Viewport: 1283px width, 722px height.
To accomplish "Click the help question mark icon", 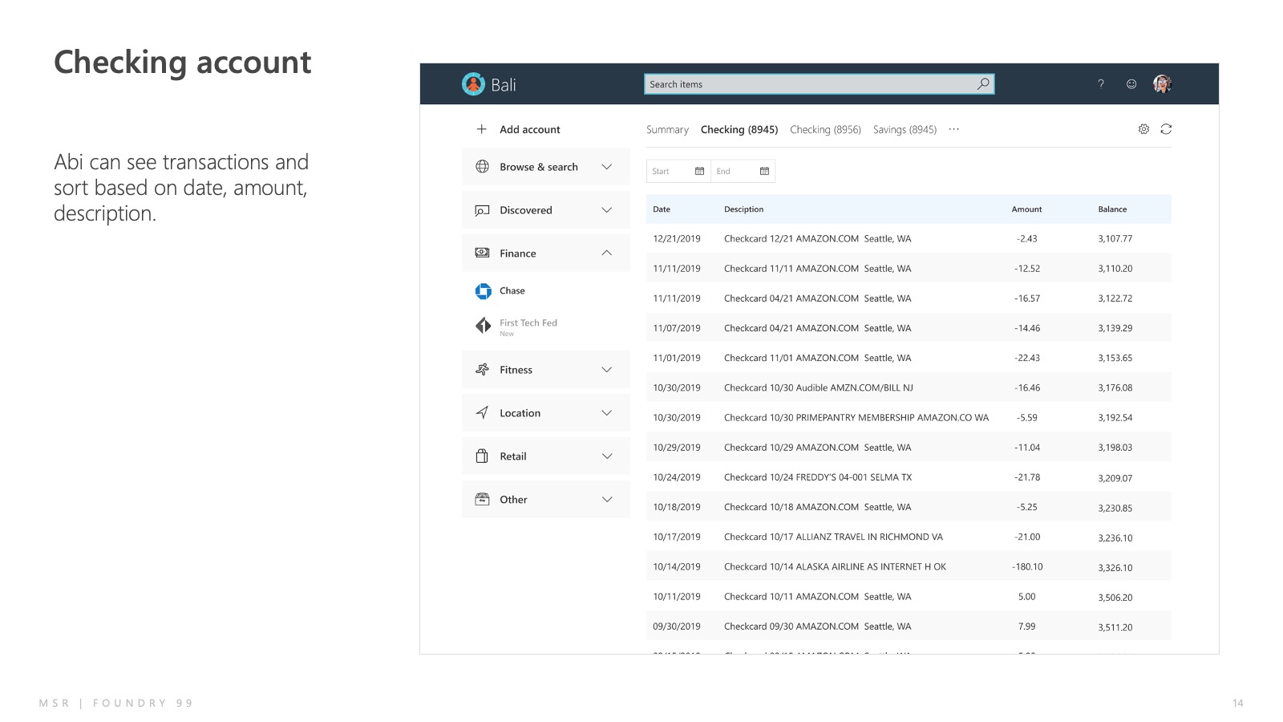I will coord(1101,84).
